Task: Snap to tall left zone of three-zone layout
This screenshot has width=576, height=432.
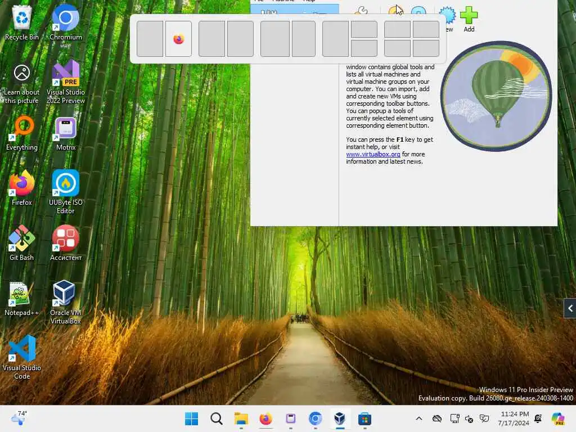Action: [335, 39]
